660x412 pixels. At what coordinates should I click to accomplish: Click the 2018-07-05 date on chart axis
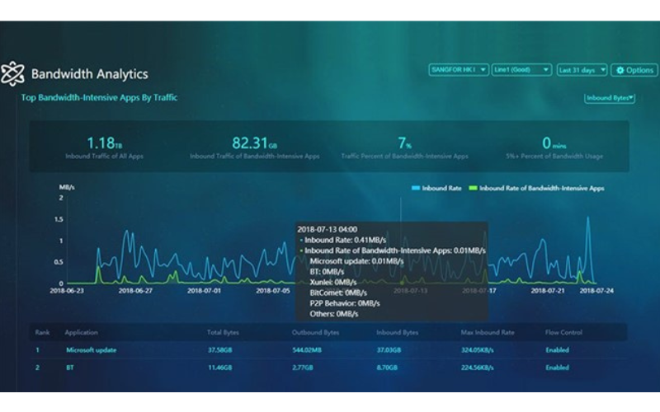(273, 291)
